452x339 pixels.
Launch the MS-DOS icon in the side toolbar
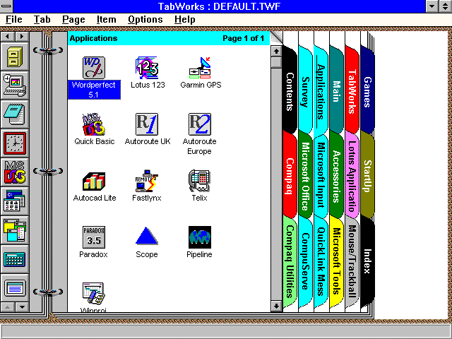click(15, 172)
